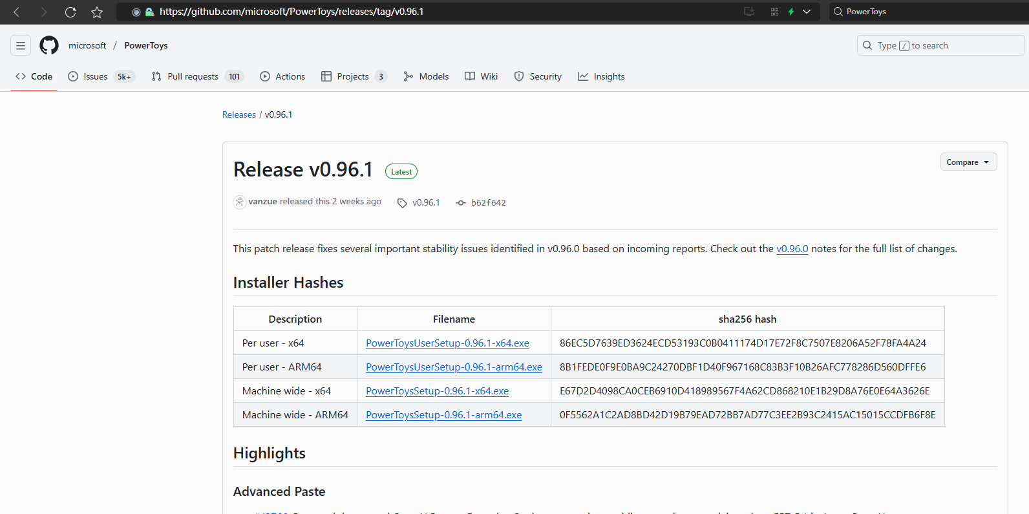The width and height of the screenshot is (1029, 514).
Task: Open the Projects tab
Action: click(x=354, y=76)
